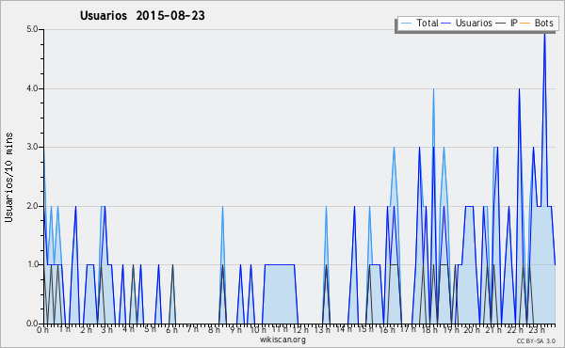Click the '22 h' x-axis label

click(514, 330)
